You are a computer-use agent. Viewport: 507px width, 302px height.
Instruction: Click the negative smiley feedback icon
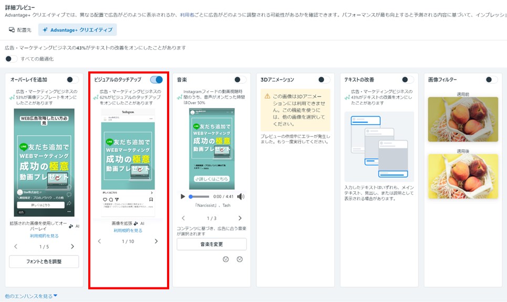[x=240, y=259]
